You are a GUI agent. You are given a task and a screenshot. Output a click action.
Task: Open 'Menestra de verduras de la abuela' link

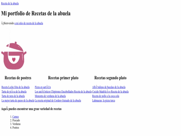coord(50,96)
